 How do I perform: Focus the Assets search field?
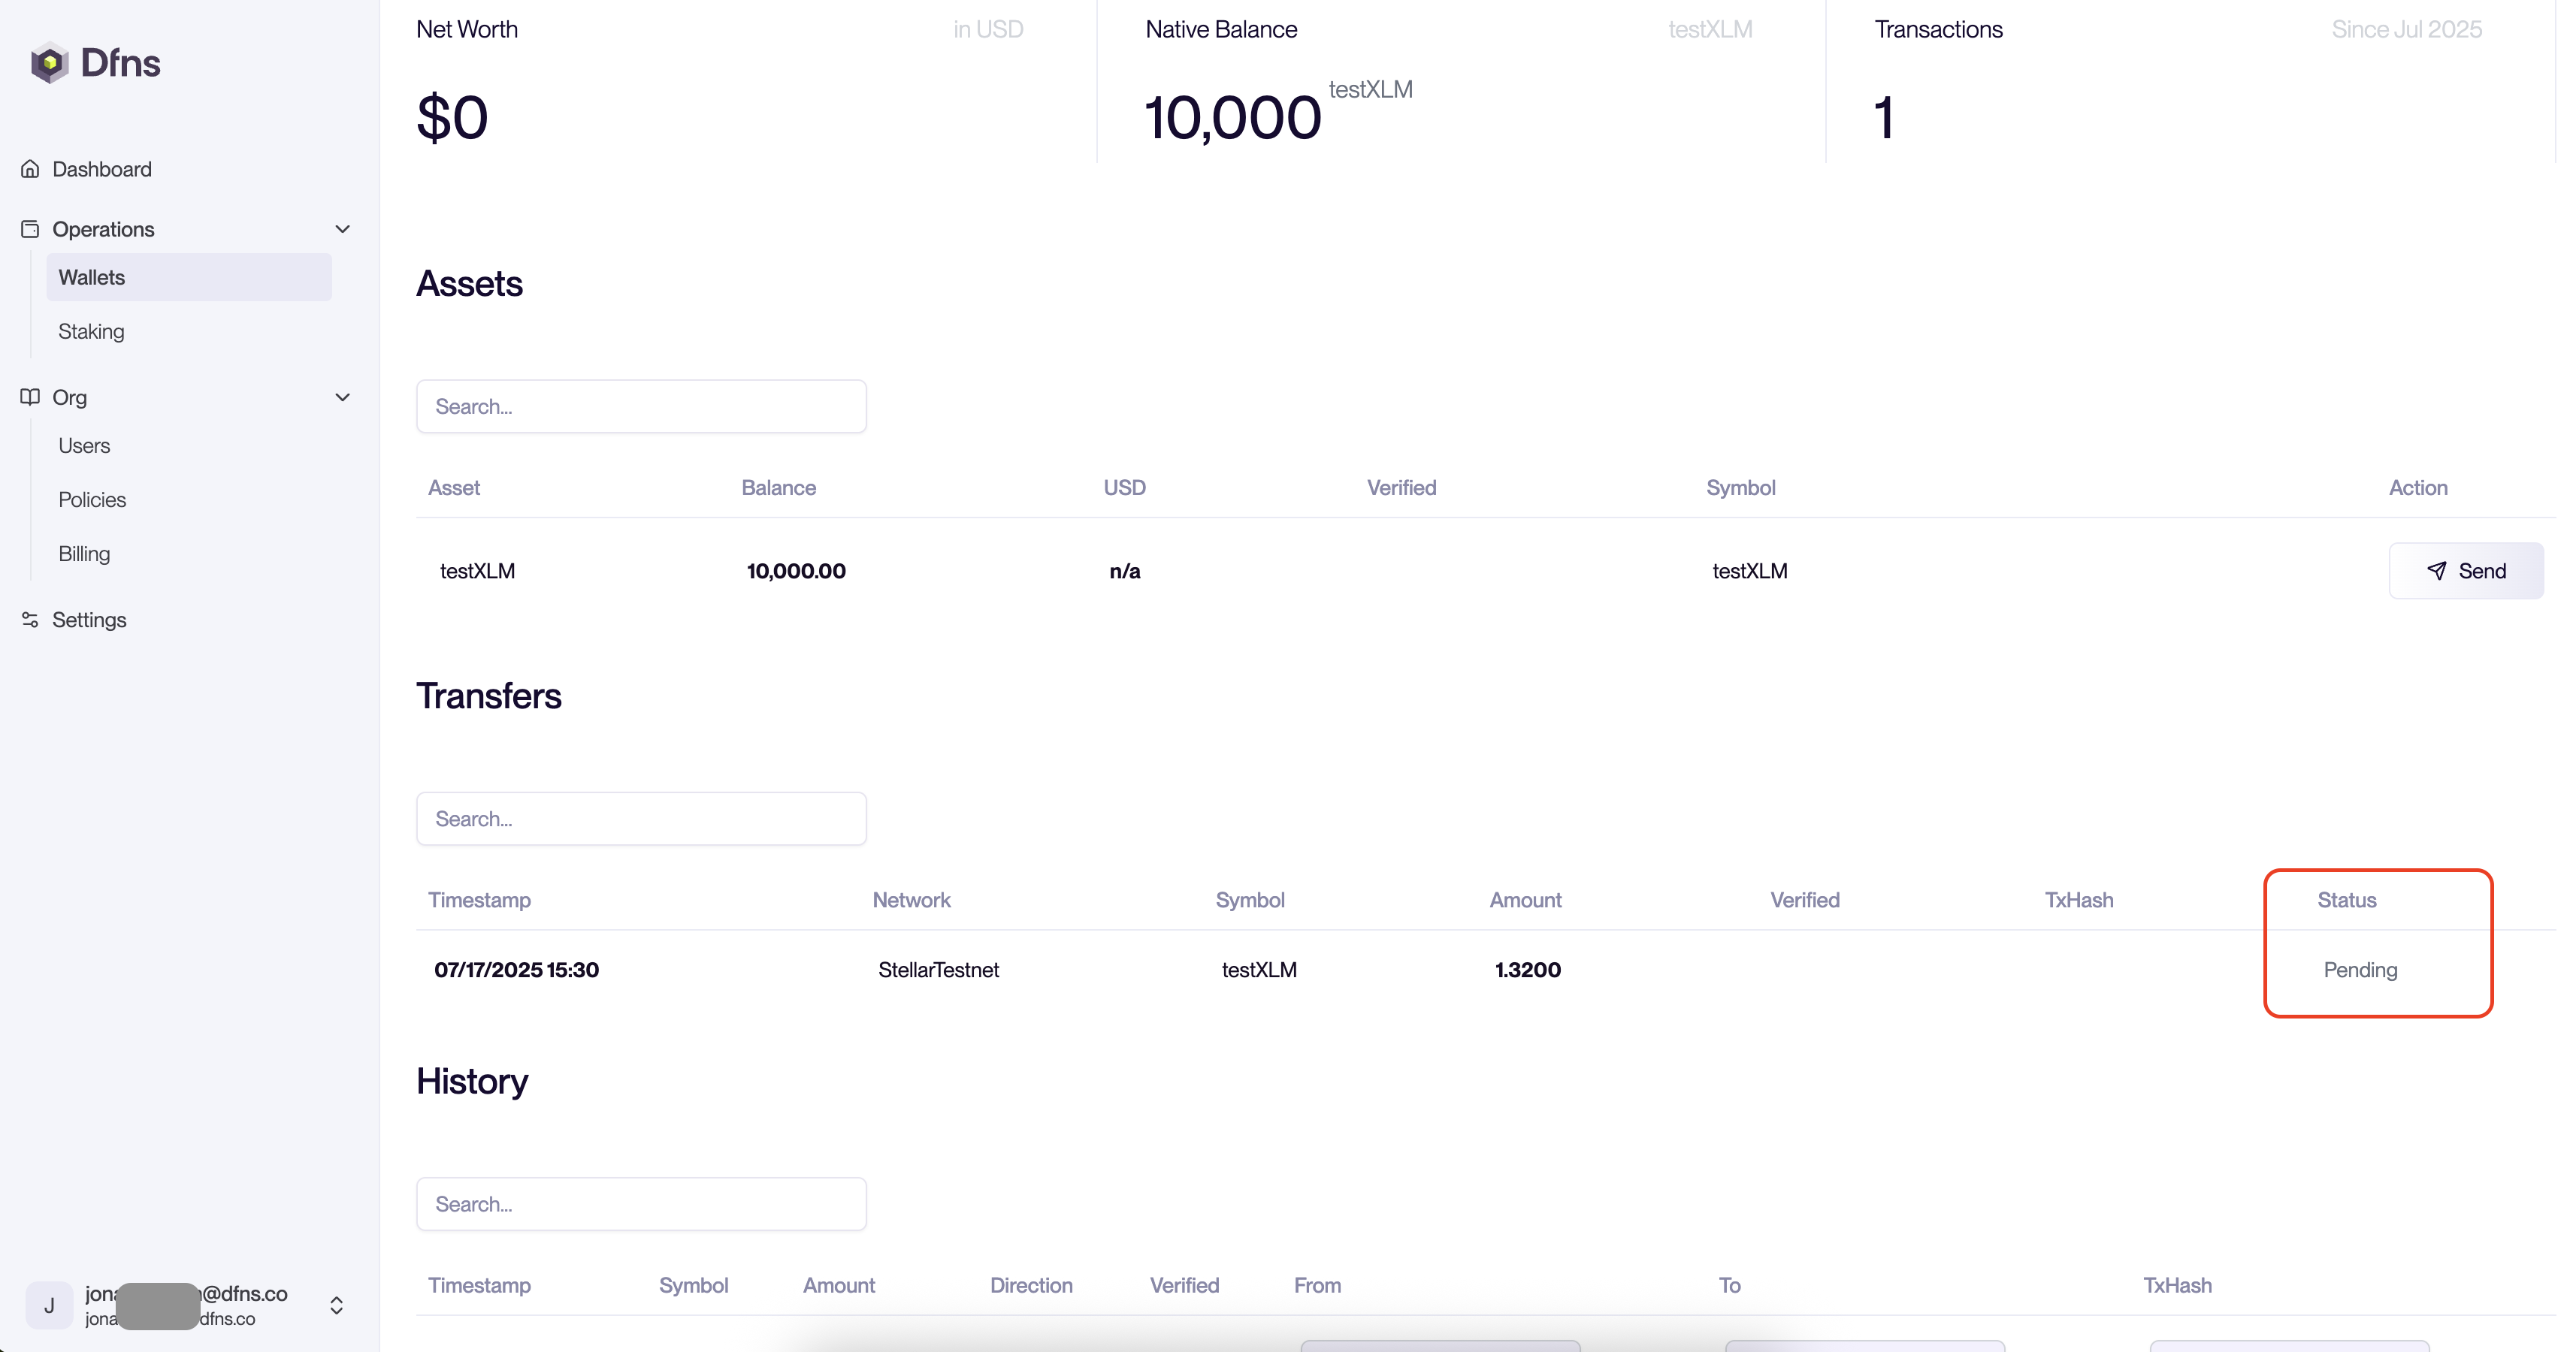click(x=641, y=406)
